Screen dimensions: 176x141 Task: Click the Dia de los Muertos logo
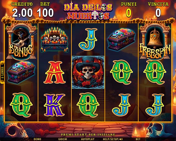pos(88,12)
